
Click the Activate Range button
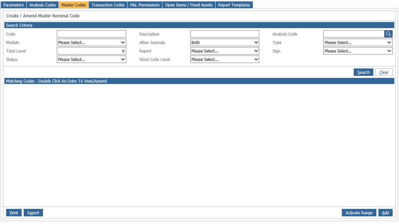pos(359,213)
